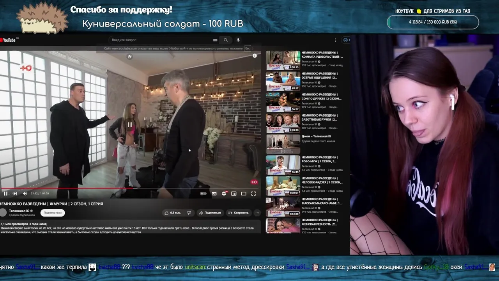Click the fullscreen hint Esc key label
Screen dimensions: 499x281
tap(247, 48)
